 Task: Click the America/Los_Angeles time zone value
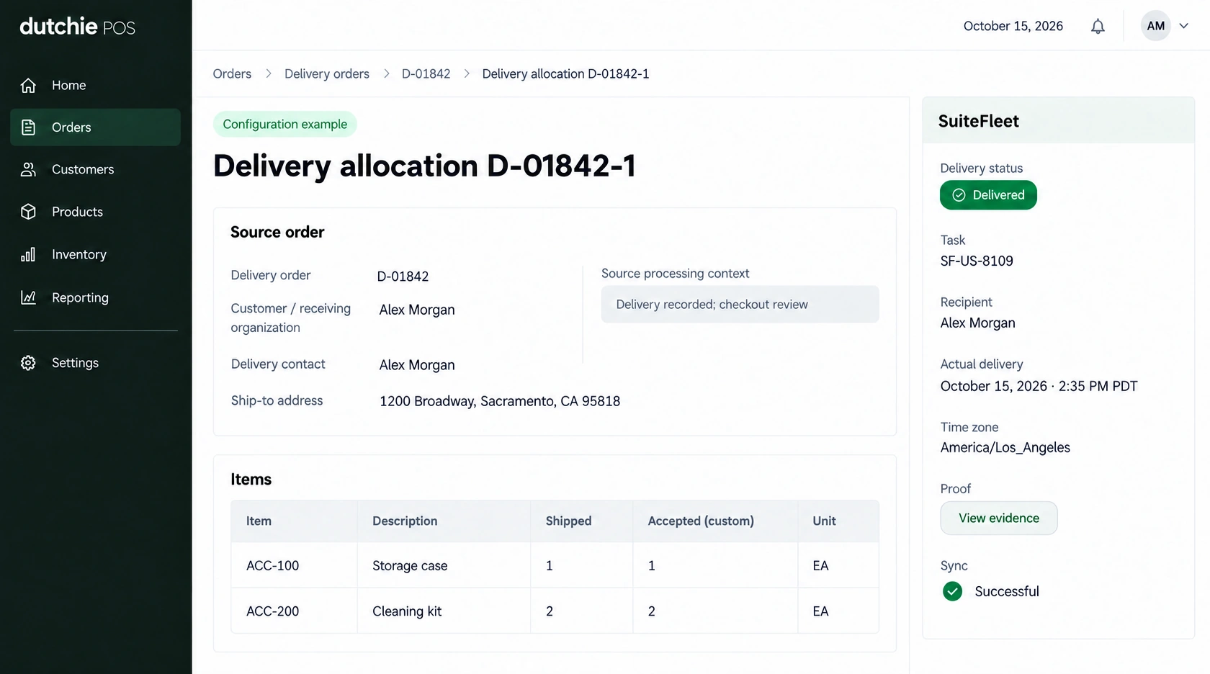coord(1005,447)
